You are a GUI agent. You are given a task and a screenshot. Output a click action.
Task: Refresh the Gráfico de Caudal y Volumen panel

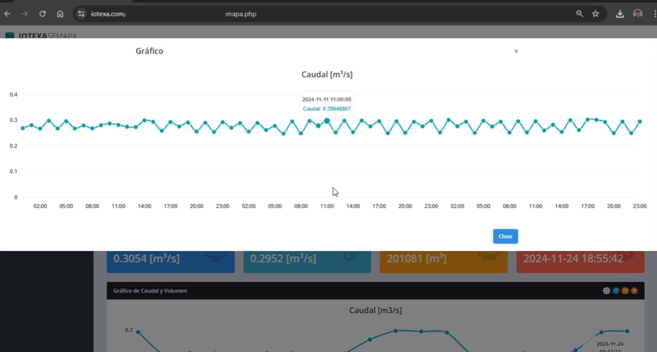pyautogui.click(x=616, y=291)
